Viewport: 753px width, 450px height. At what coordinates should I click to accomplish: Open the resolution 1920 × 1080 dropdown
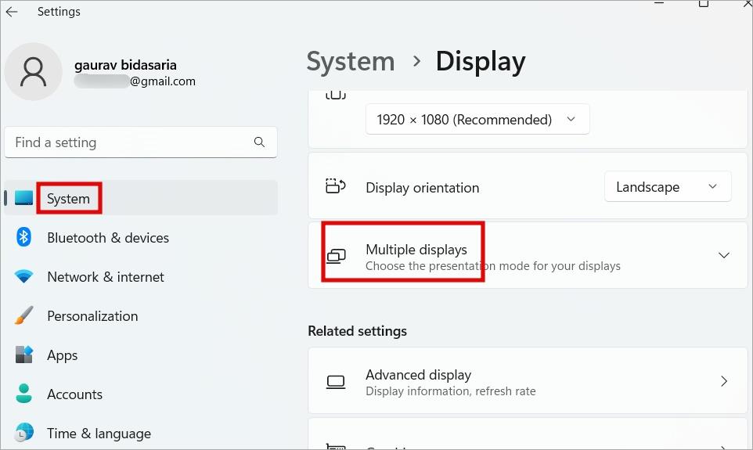click(x=477, y=119)
